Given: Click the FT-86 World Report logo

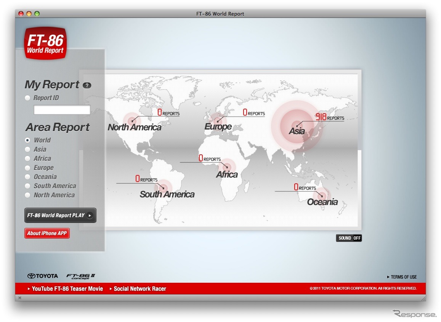Looking at the screenshot, I should click(46, 43).
